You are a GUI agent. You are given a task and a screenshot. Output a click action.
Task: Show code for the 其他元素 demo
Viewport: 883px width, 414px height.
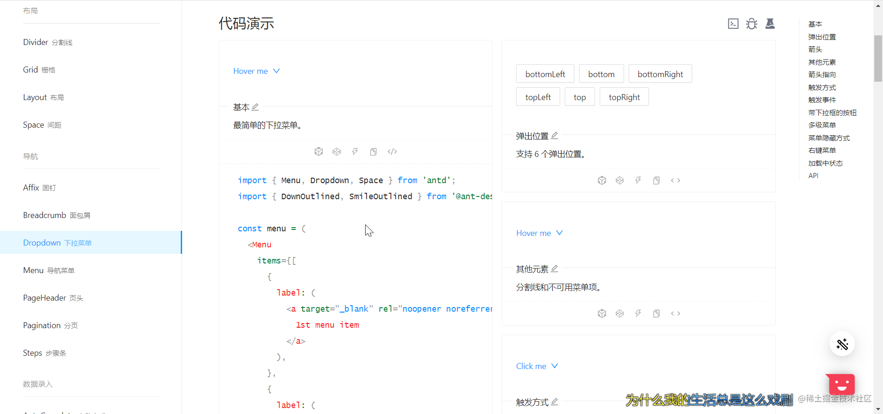pos(676,313)
